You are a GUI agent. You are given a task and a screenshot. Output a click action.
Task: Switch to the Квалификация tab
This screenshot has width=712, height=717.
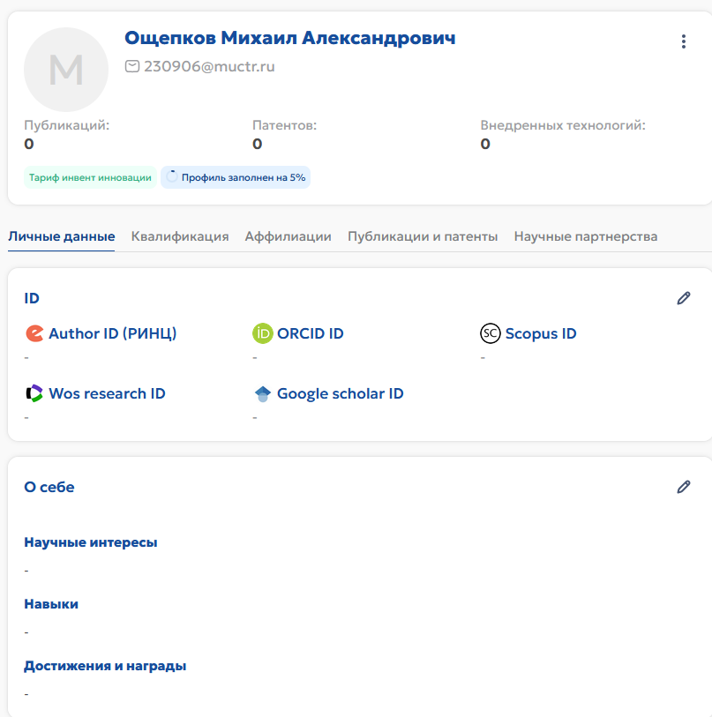click(180, 236)
